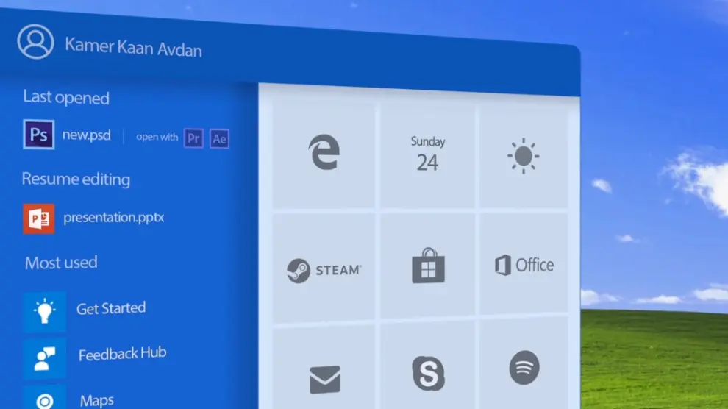Open the Office tile
This screenshot has width=728, height=409.
pyautogui.click(x=524, y=265)
